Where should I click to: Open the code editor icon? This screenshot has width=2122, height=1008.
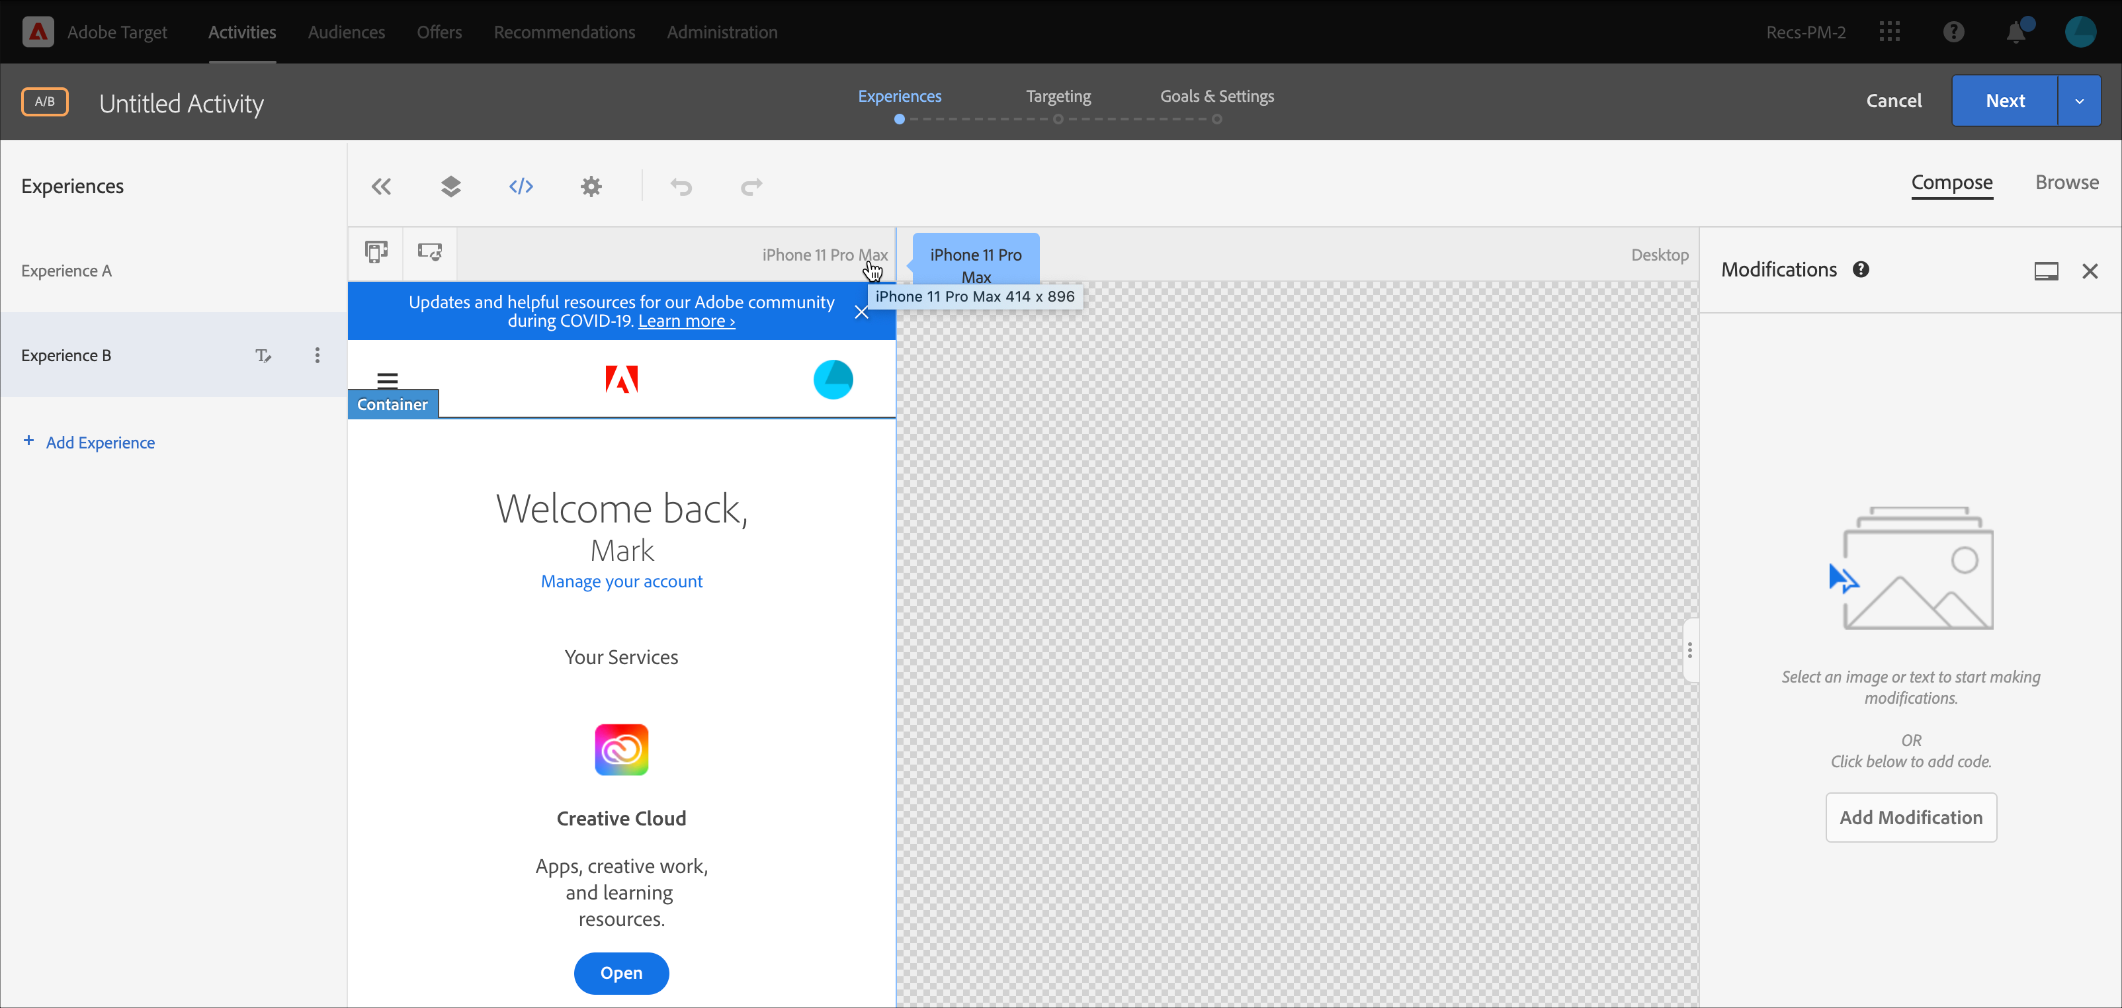coord(521,186)
